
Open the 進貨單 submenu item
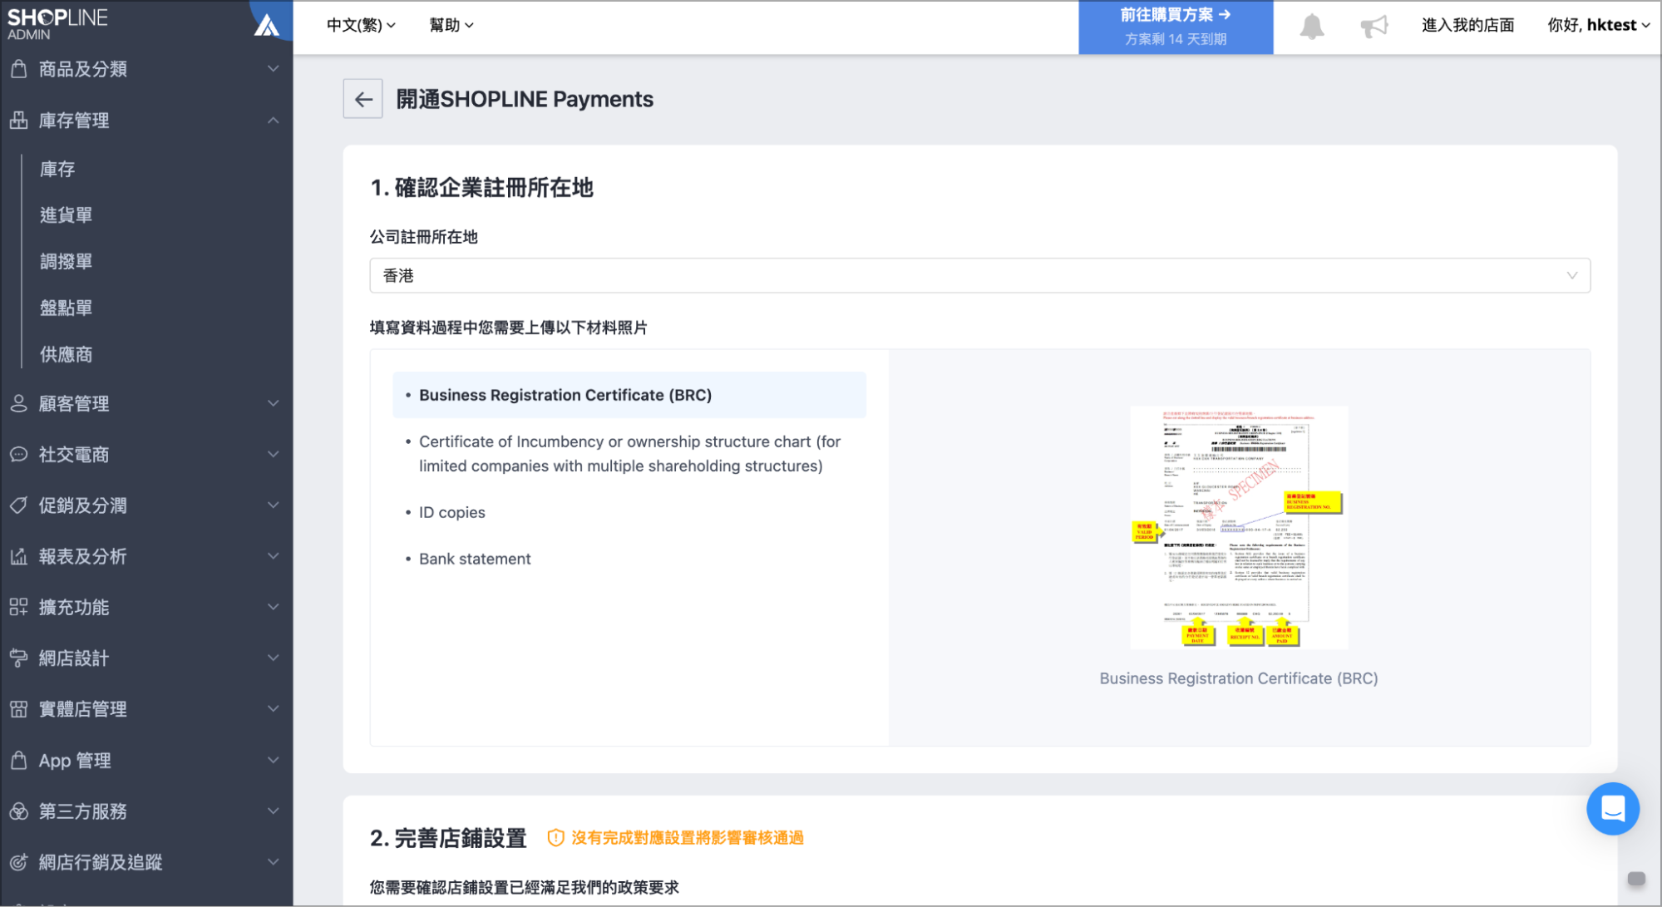coord(67,215)
